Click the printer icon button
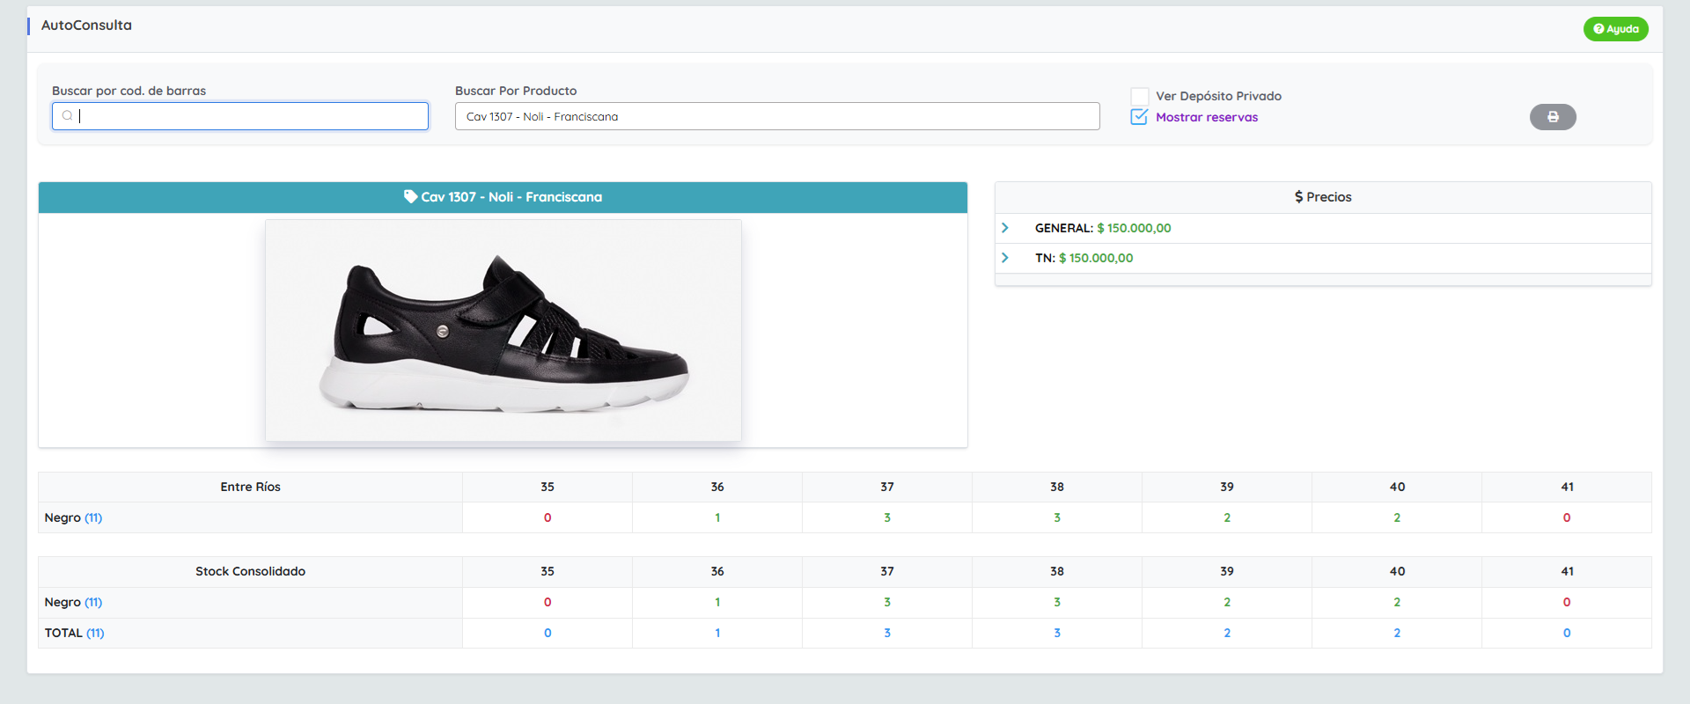 1552,117
